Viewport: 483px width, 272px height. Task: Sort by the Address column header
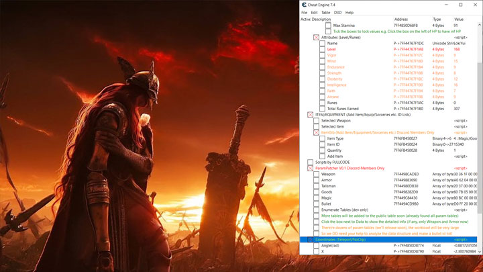pos(401,19)
